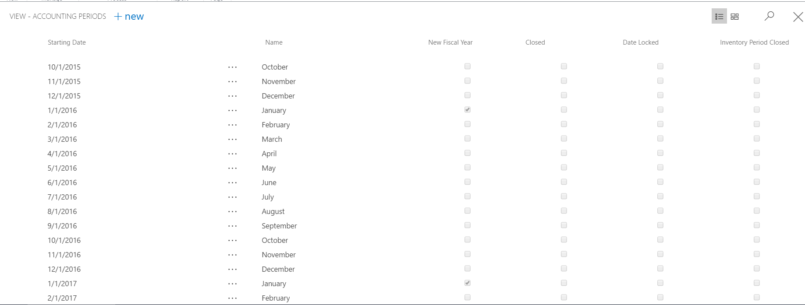The height and width of the screenshot is (305, 805).
Task: Enable Date Locked for February 2016
Action: (660, 124)
